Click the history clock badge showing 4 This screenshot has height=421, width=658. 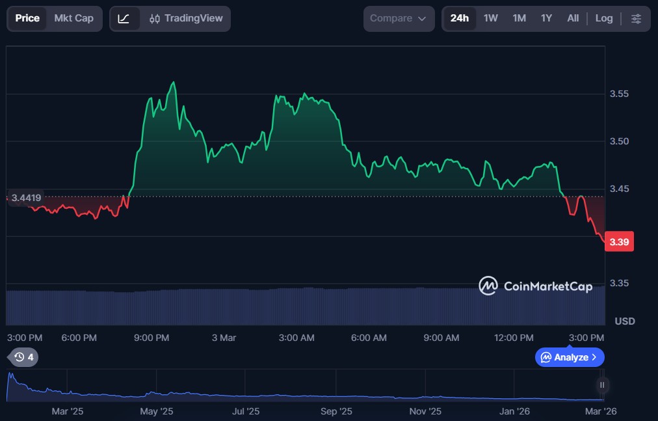coord(23,357)
